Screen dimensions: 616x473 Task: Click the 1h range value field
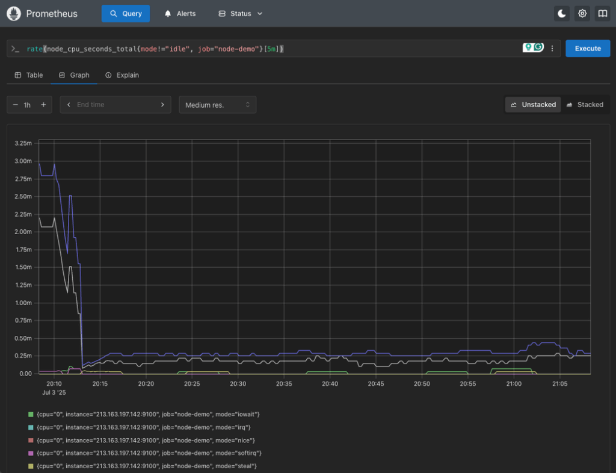[28, 105]
